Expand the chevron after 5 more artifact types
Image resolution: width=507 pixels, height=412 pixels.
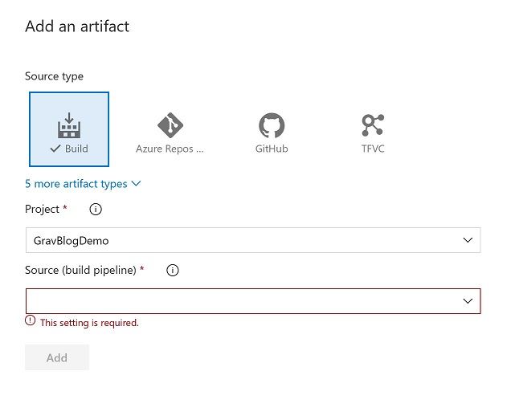coord(136,184)
